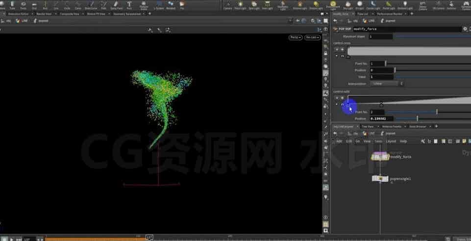Select the Torus shelf tool
This screenshot has height=241, width=471.
pyautogui.click(x=24, y=5)
